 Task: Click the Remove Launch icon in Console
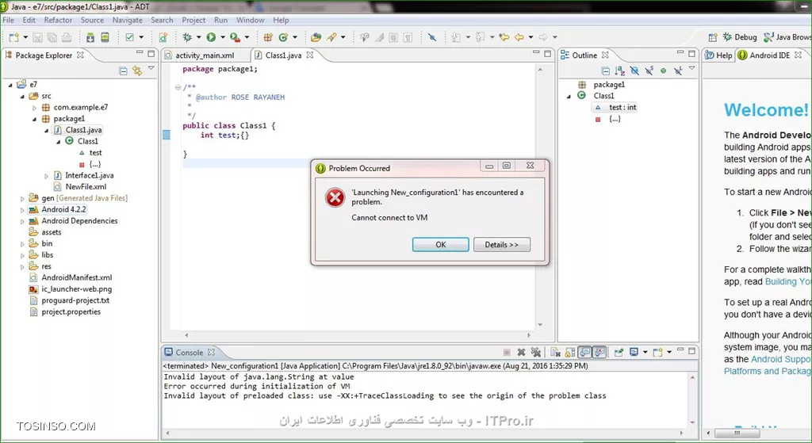click(522, 353)
